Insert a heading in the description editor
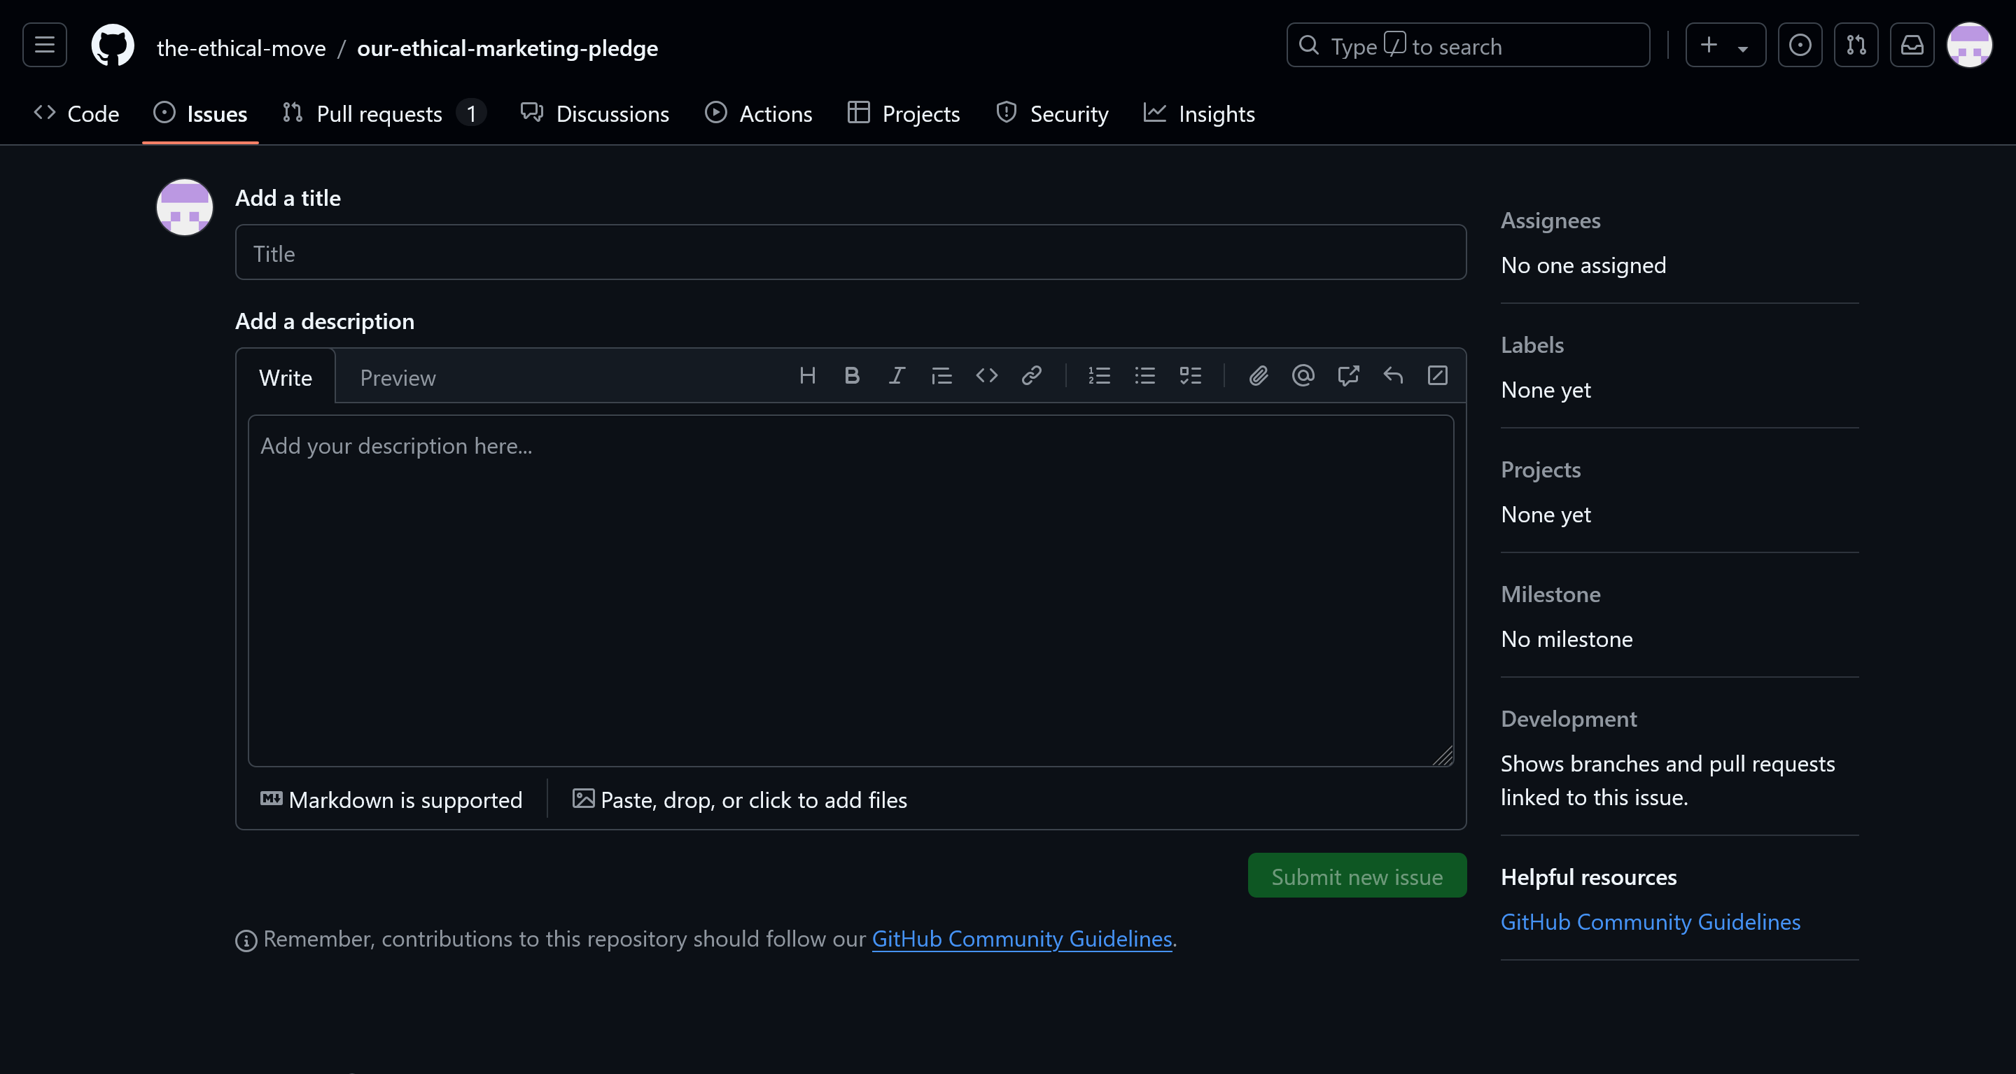 pyautogui.click(x=808, y=376)
